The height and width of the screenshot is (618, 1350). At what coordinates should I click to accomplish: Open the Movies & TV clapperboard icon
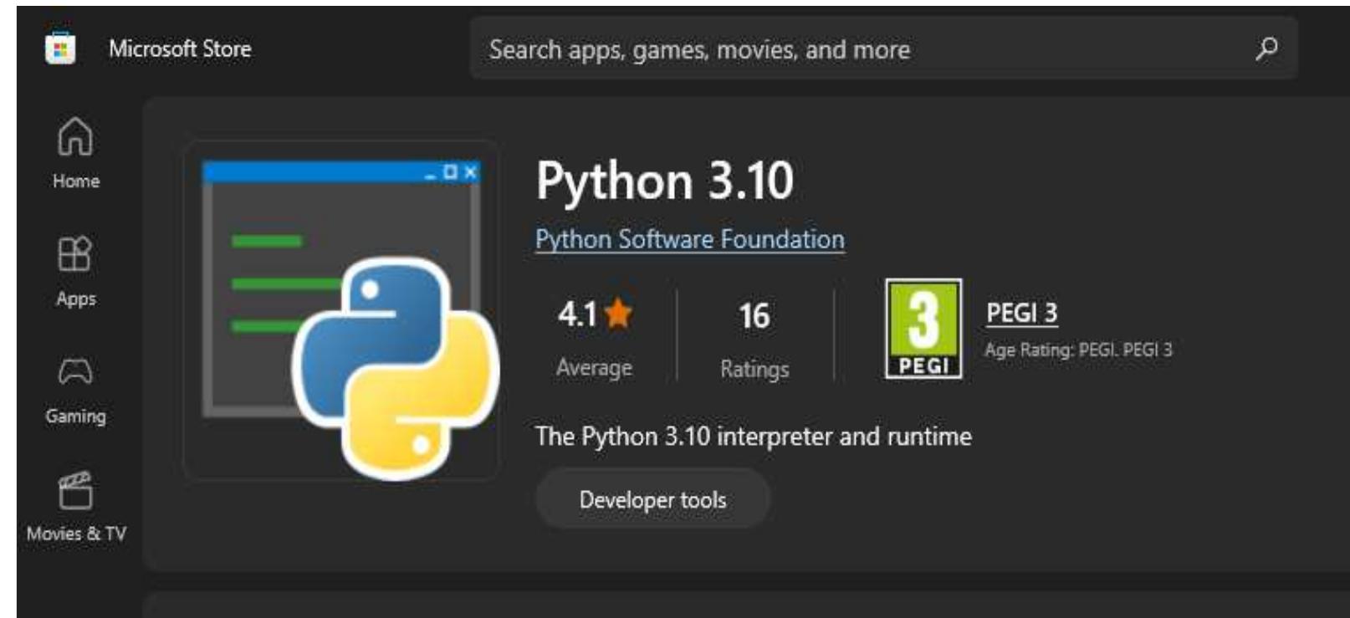(x=75, y=490)
